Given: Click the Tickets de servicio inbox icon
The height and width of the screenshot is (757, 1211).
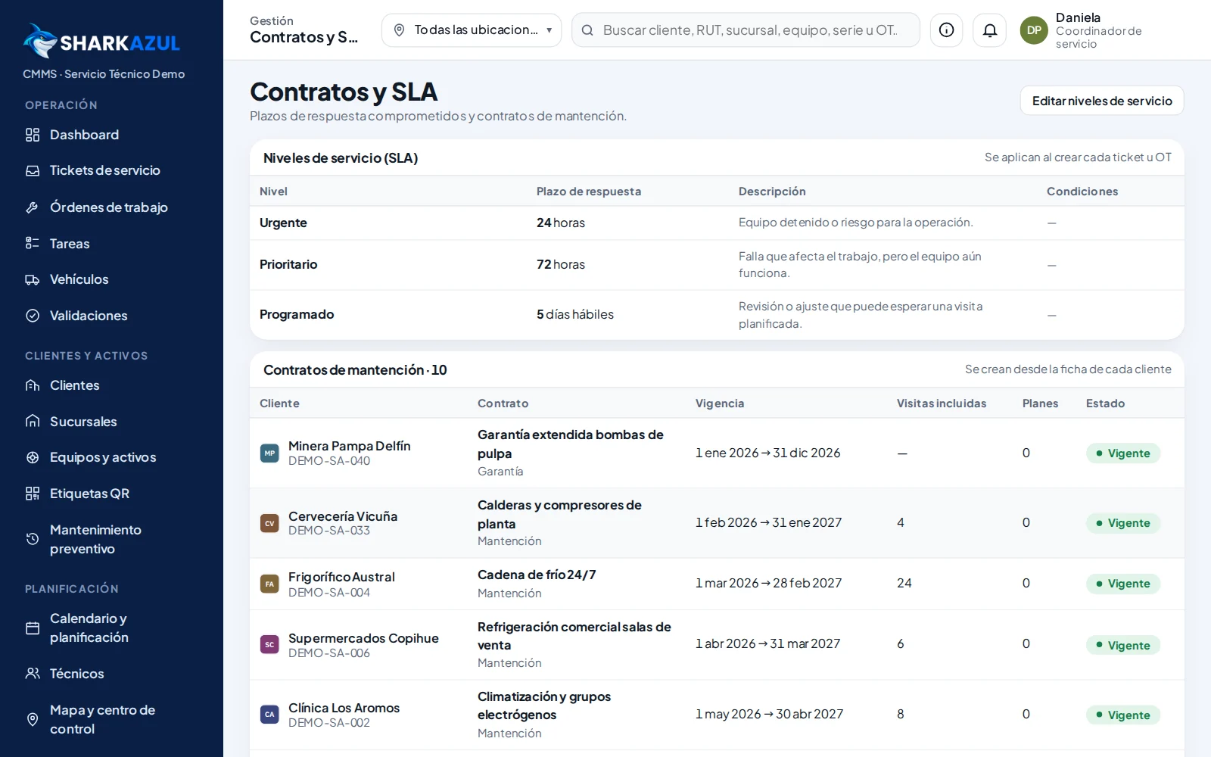Looking at the screenshot, I should tap(33, 170).
